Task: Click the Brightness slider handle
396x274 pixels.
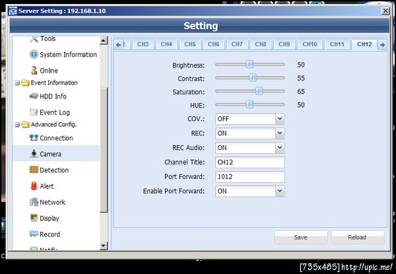Action: click(249, 65)
